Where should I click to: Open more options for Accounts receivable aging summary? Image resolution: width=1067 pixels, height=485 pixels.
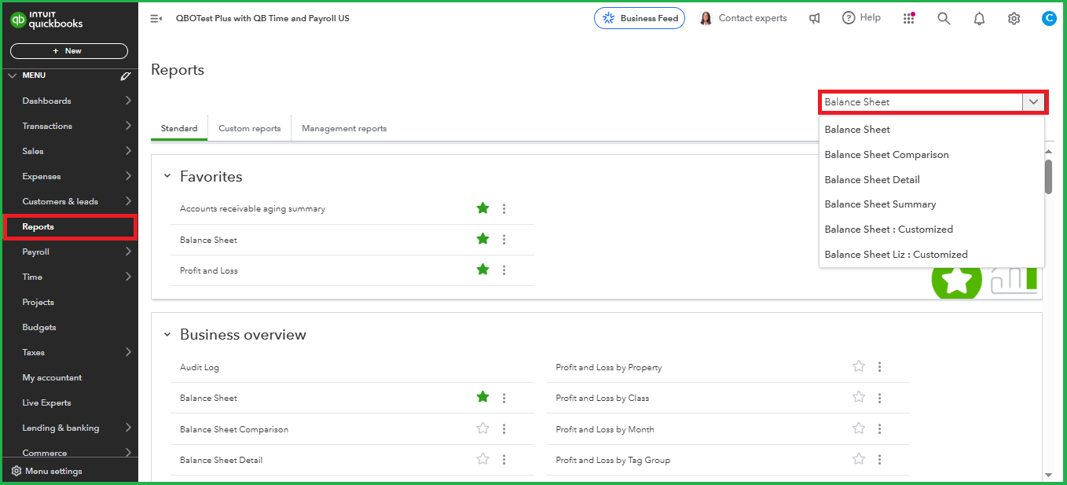pos(504,209)
